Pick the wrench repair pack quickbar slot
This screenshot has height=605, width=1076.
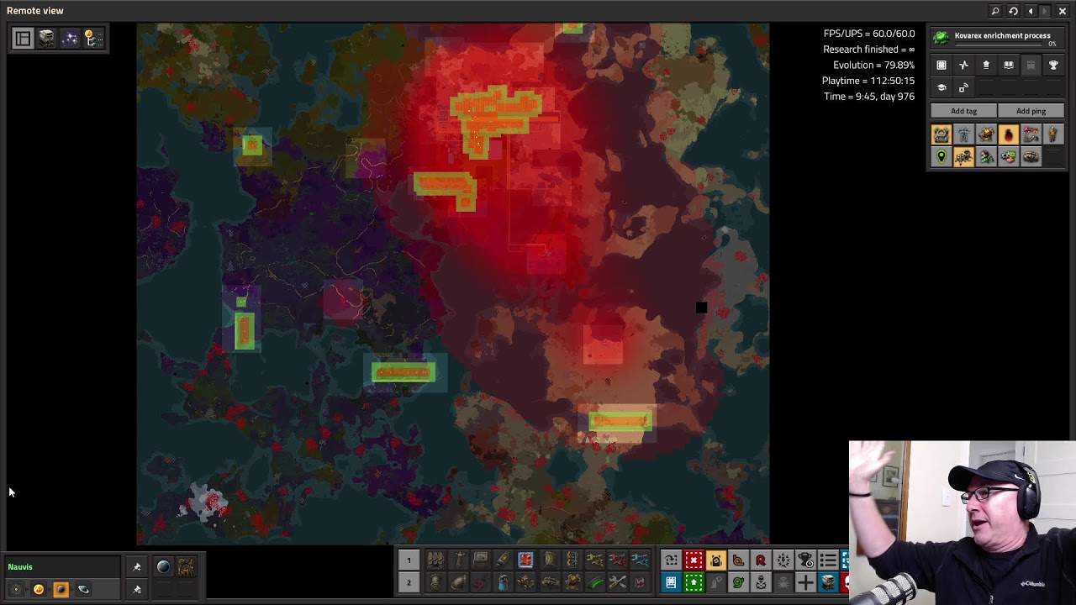[617, 582]
